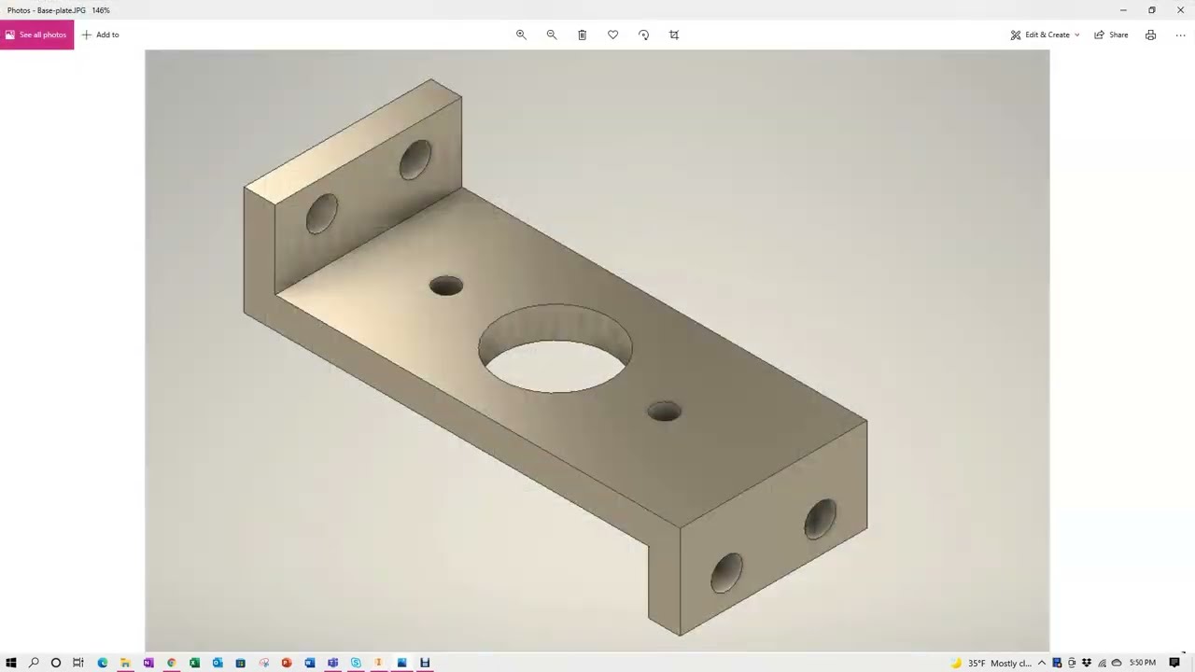Open the crop tool

coord(674,35)
